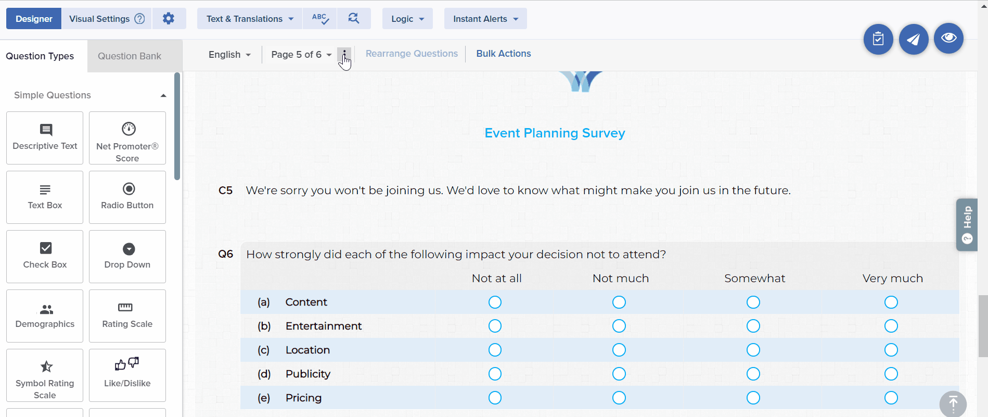Open the English language dropdown
Image resolution: width=988 pixels, height=417 pixels.
229,55
